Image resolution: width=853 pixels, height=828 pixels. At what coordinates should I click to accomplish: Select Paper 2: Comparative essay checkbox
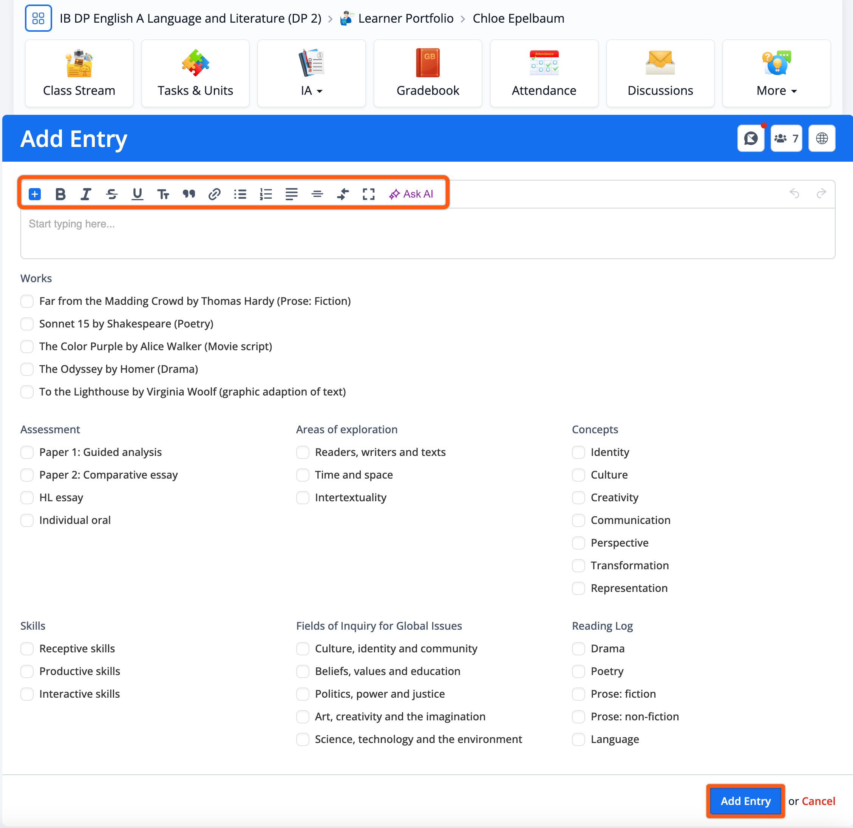click(27, 475)
